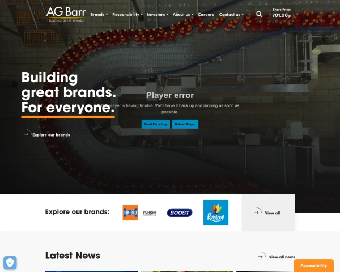Image resolution: width=340 pixels, height=272 pixels.
Task: Open the Rubicon brand logo
Action: (x=216, y=212)
